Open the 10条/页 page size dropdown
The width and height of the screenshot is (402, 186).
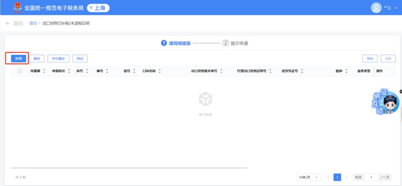[x=309, y=177]
